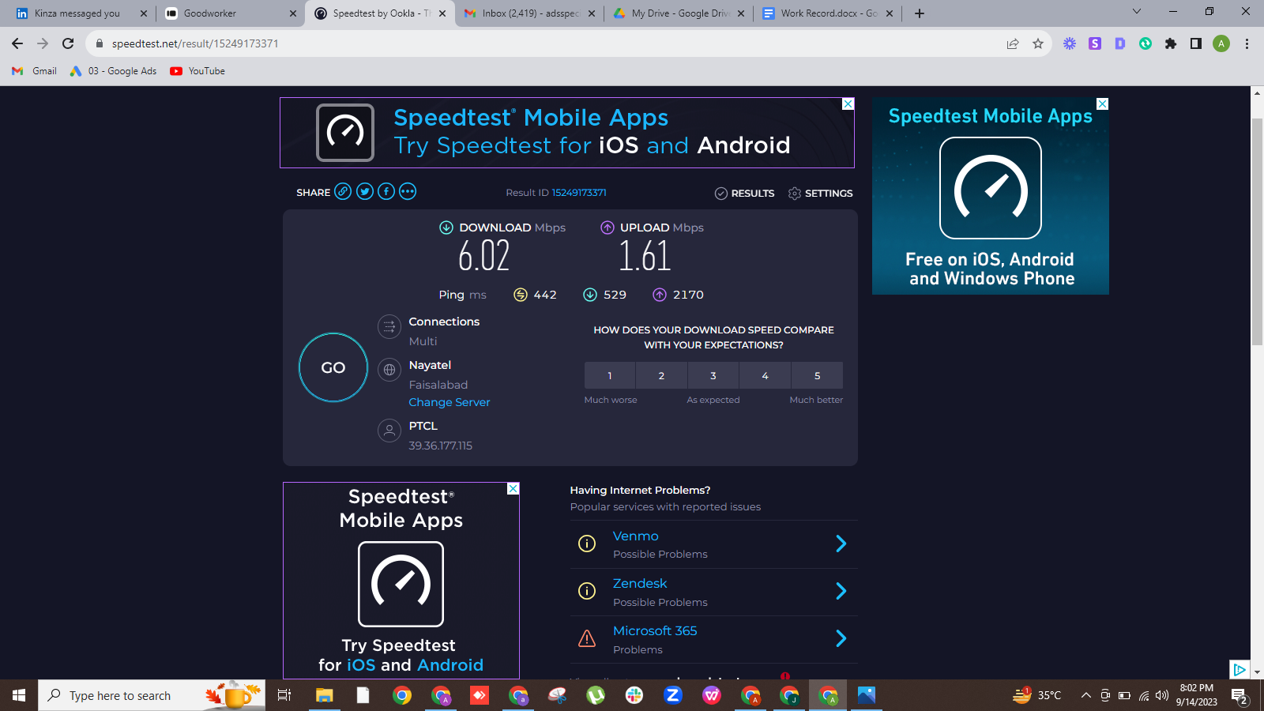Open the Venmo service link
The width and height of the screenshot is (1264, 711).
tap(636, 536)
